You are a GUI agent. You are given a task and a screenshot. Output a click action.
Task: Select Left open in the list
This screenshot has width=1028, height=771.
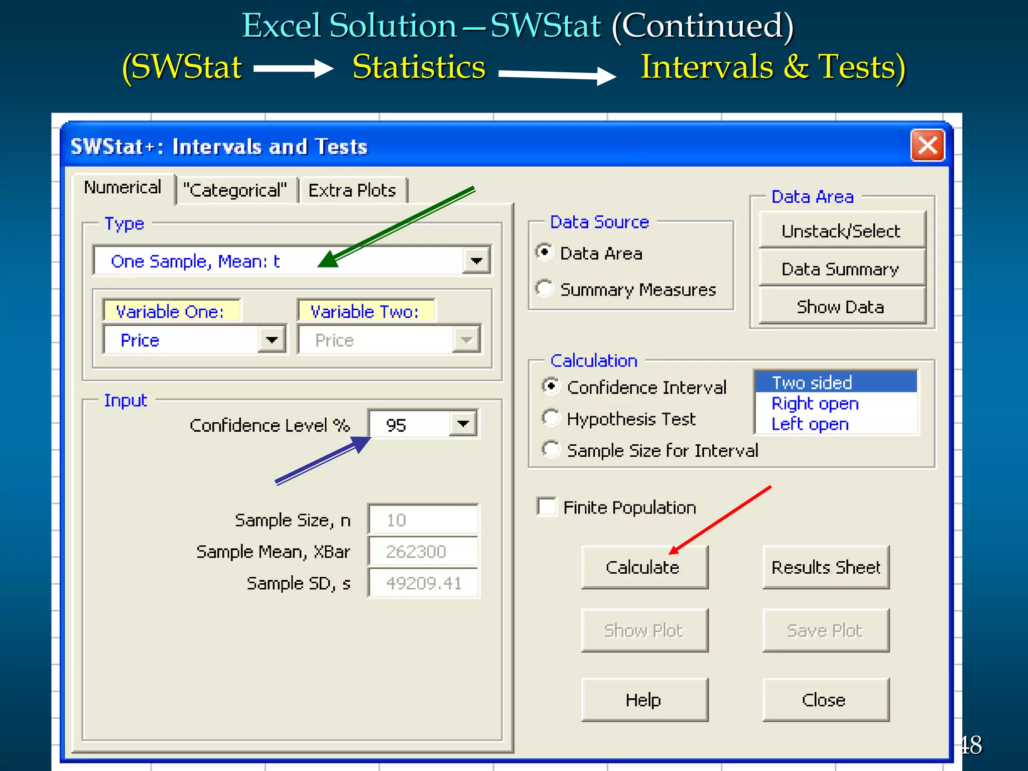tap(836, 424)
